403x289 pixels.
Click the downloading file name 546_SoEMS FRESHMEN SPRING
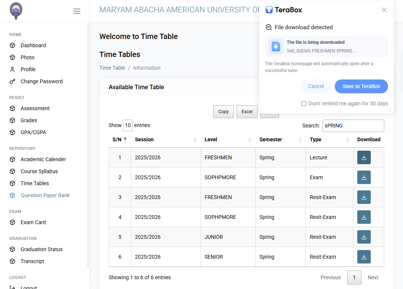[321, 51]
